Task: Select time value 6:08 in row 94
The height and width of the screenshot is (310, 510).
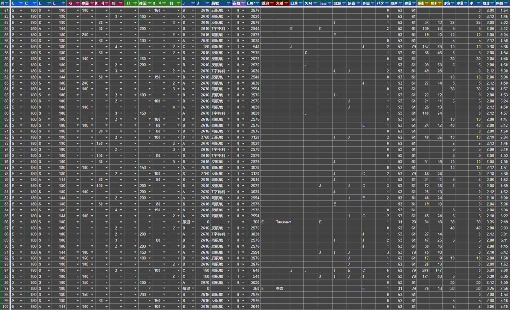Action: pyautogui.click(x=502, y=270)
